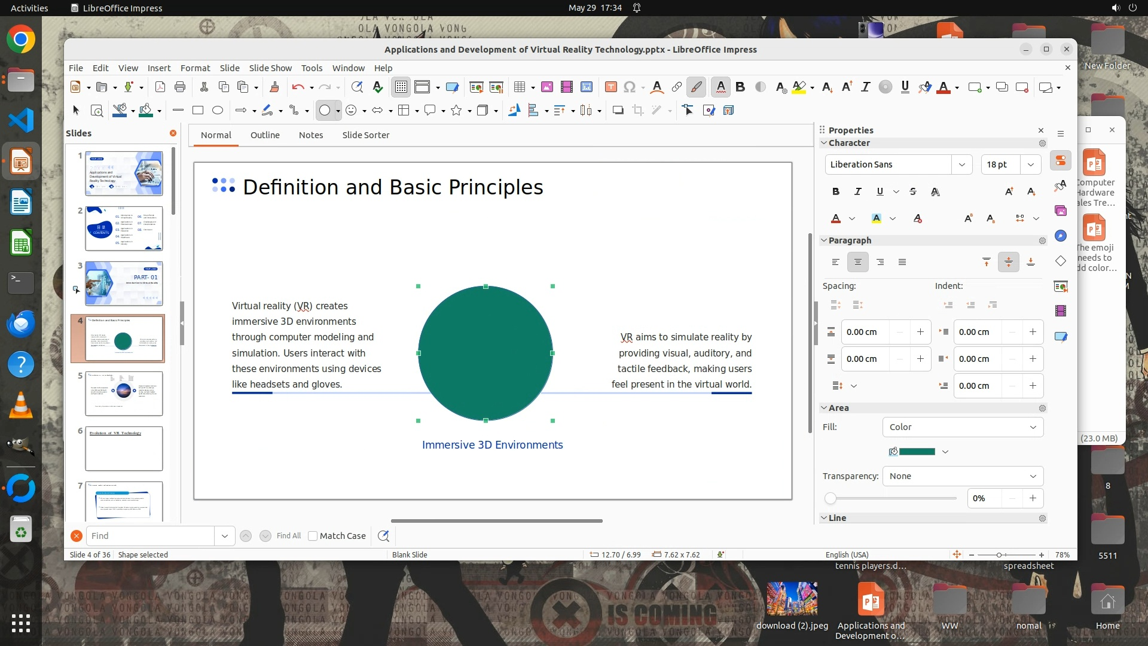Click the Print icon in toolbar
This screenshot has height=646, width=1148.
coord(180,87)
